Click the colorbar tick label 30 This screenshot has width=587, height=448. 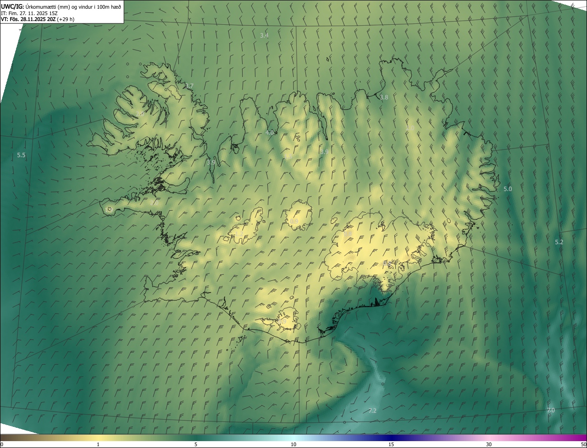click(489, 444)
